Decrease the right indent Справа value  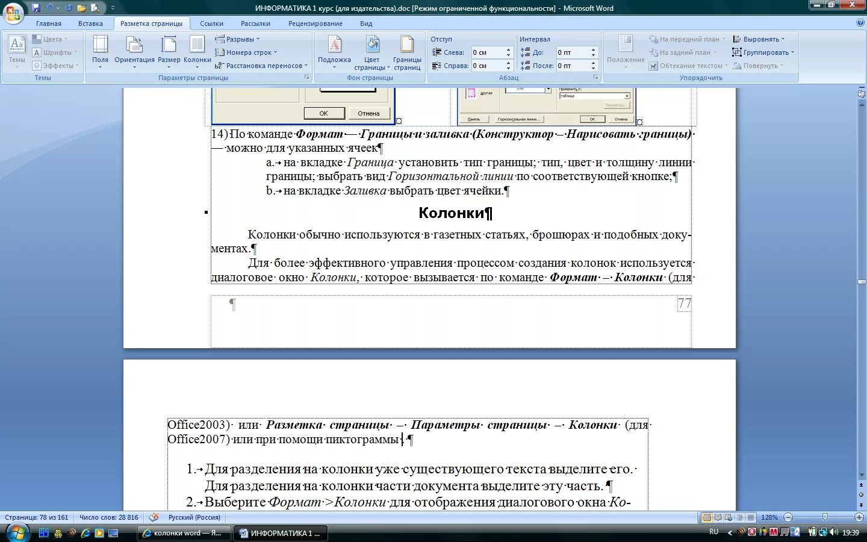[508, 68]
